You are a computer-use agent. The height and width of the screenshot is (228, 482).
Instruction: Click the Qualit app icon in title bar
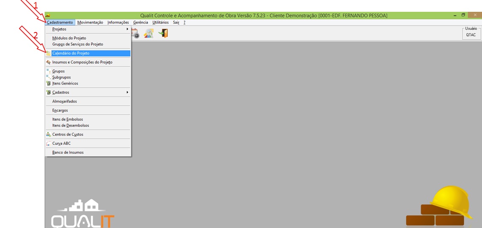point(48,15)
